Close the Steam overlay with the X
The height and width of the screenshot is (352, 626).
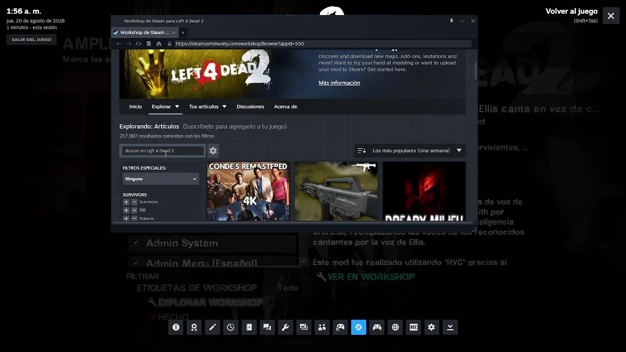(611, 16)
